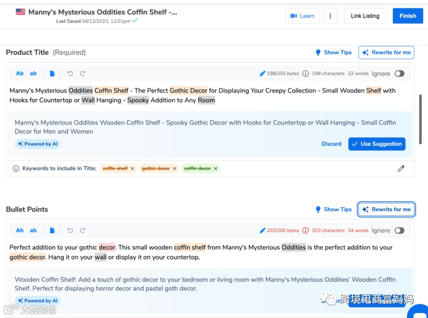Discard the AI title suggestion
Screen dimensions: 428x318
point(331,144)
